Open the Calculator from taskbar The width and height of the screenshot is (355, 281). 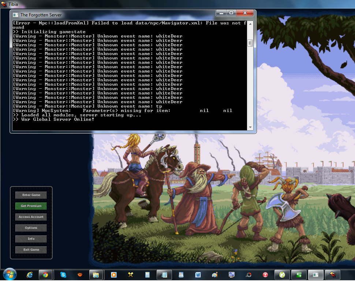[147, 275]
